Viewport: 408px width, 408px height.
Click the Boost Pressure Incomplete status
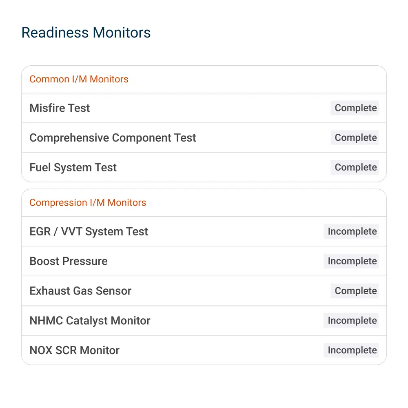351,261
